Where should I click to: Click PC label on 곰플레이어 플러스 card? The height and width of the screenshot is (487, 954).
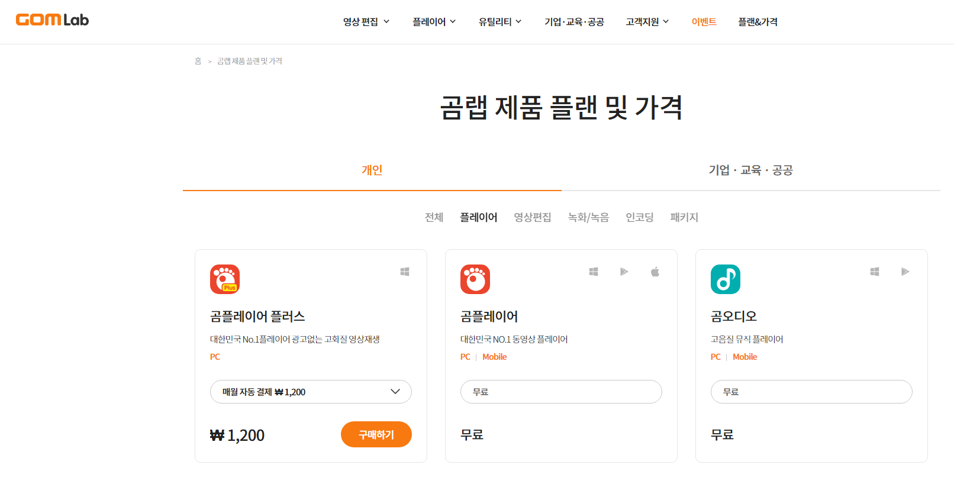click(215, 357)
